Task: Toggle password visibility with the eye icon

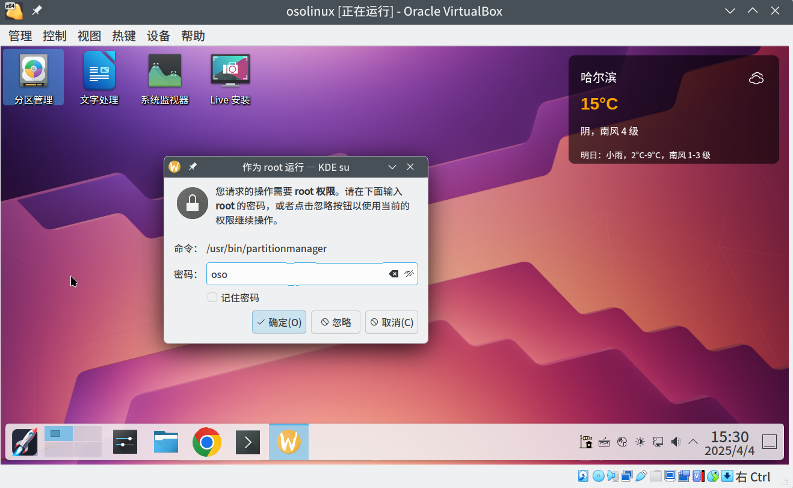Action: click(410, 274)
